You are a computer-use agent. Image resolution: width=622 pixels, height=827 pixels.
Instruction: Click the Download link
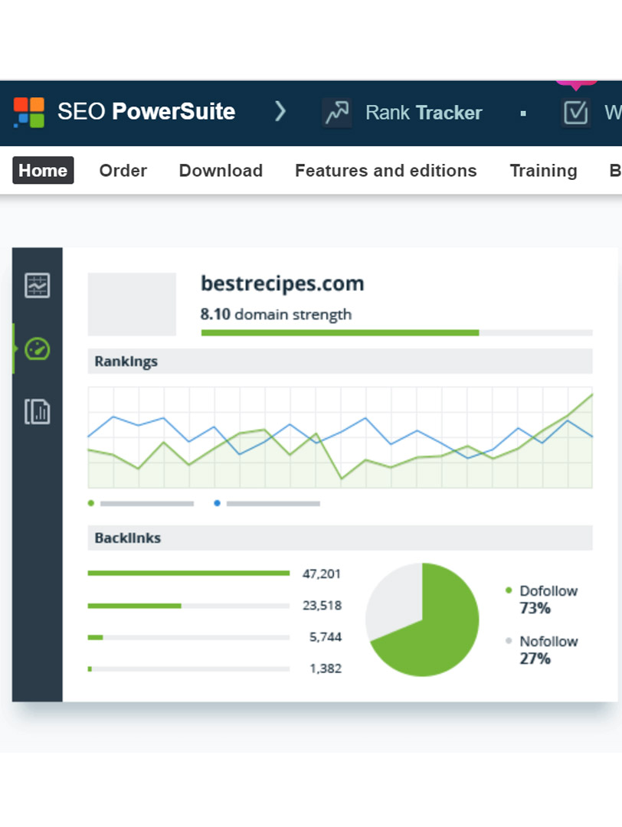click(221, 171)
